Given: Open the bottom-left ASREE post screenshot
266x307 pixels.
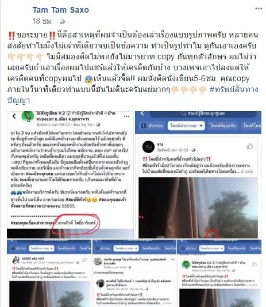Looking at the screenshot, I should click(x=49, y=273).
